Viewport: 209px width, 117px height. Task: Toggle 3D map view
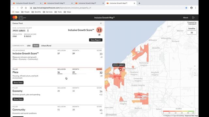(192, 32)
